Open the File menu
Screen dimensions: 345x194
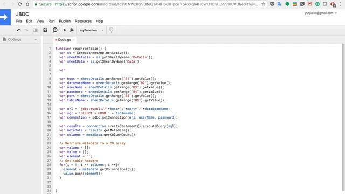click(19, 21)
